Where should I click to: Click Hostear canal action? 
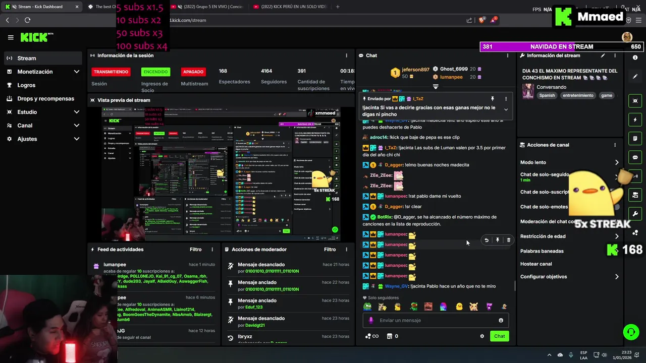(536, 264)
